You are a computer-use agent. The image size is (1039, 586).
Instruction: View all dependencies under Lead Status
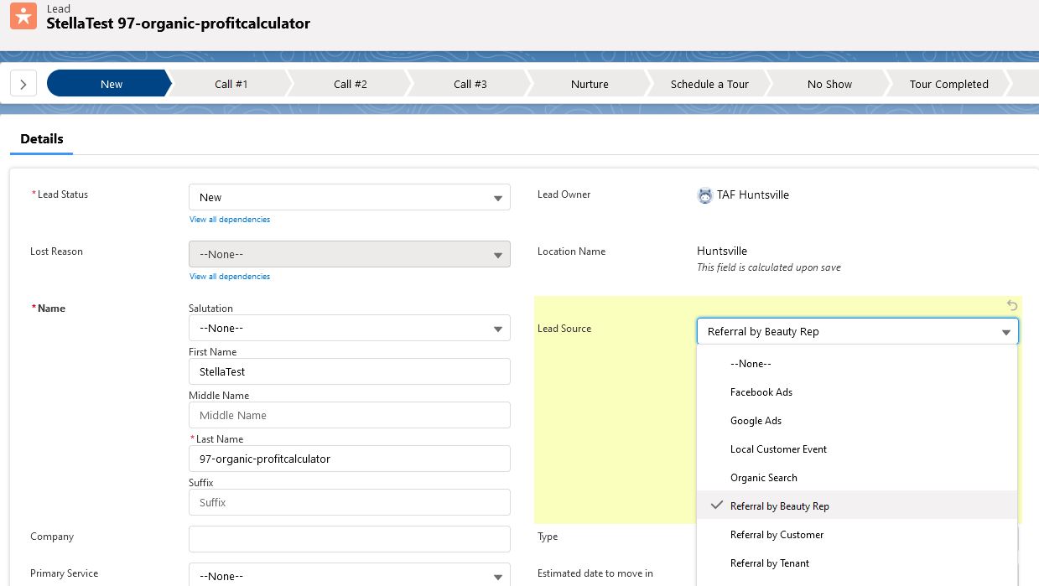(230, 220)
